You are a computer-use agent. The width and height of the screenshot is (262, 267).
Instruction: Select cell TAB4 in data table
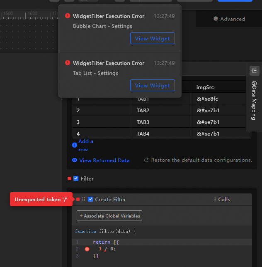162,133
